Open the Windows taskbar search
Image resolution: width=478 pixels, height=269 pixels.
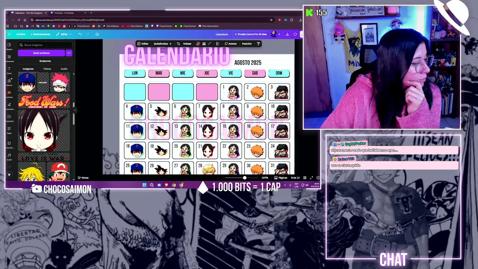152,185
